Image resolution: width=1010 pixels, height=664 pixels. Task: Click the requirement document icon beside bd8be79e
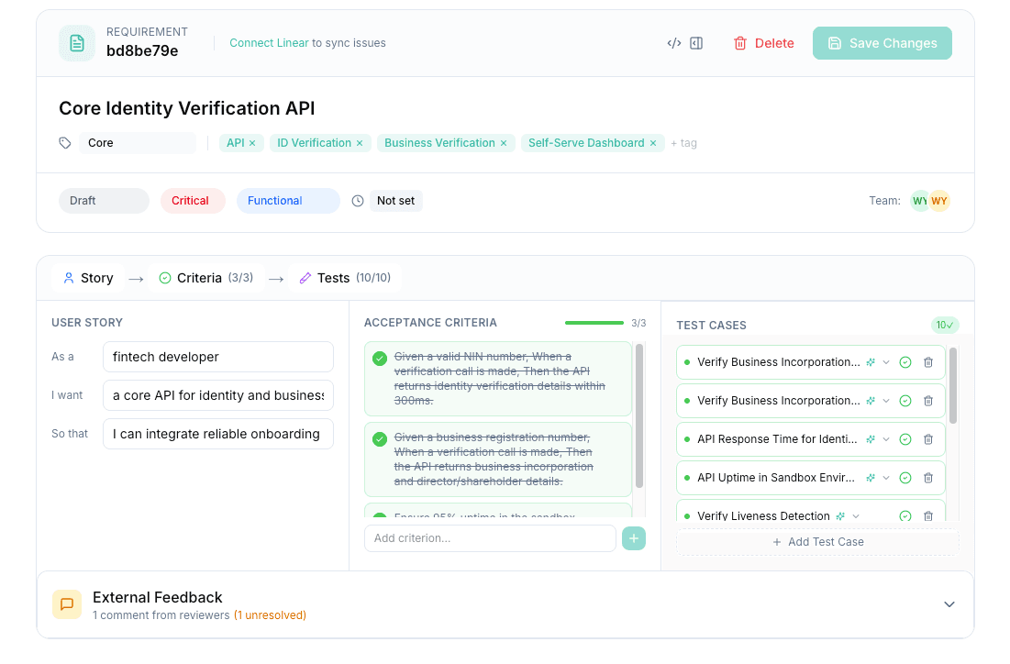[x=76, y=42]
